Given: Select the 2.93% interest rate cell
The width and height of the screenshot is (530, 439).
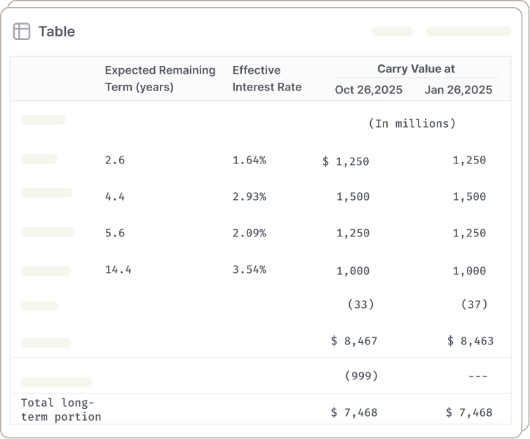Looking at the screenshot, I should click(249, 197).
